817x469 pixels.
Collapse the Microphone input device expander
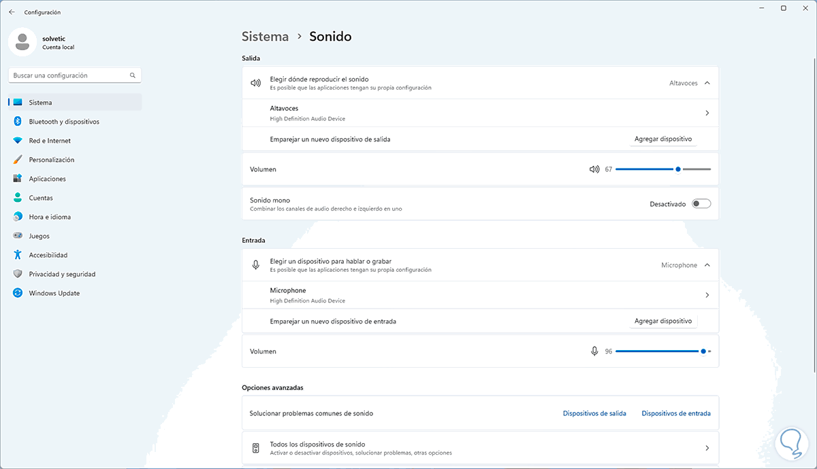pos(707,265)
